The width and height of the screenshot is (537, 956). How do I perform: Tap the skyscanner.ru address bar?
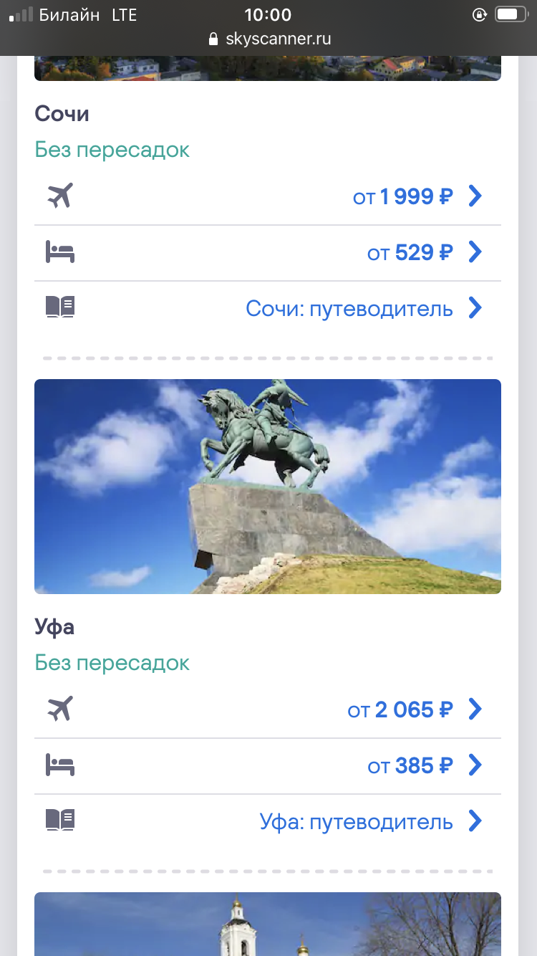268,39
